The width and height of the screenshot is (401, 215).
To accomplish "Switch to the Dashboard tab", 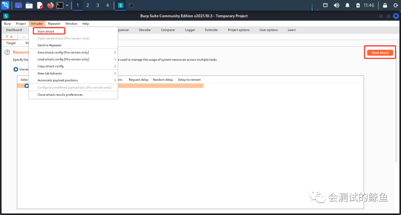I will [x=14, y=30].
